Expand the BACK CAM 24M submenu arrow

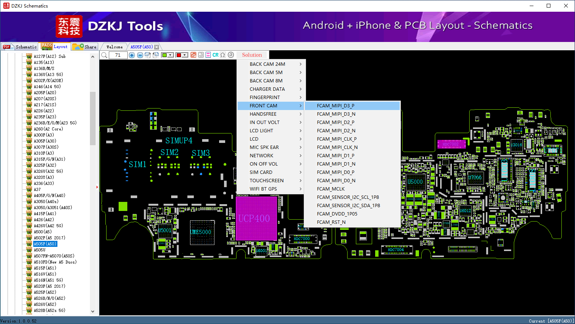pos(301,64)
